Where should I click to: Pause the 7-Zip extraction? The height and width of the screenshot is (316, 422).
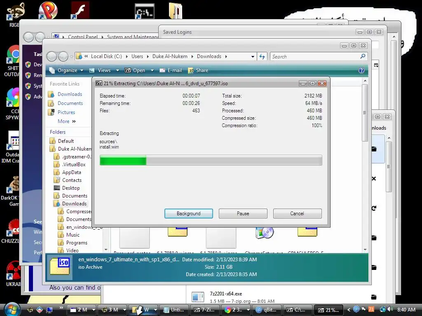click(243, 214)
